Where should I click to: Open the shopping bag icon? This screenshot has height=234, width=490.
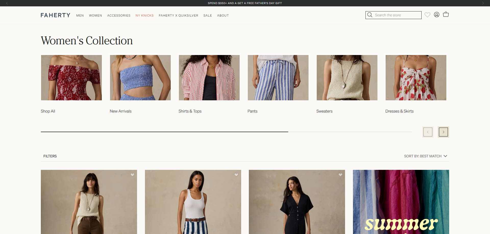pyautogui.click(x=446, y=14)
